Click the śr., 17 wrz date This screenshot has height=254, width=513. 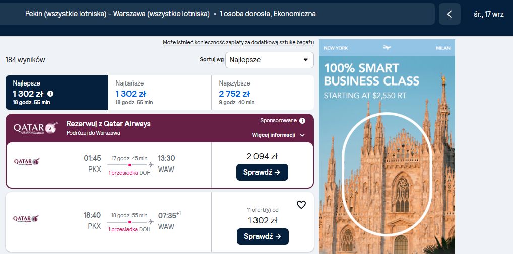pos(489,14)
